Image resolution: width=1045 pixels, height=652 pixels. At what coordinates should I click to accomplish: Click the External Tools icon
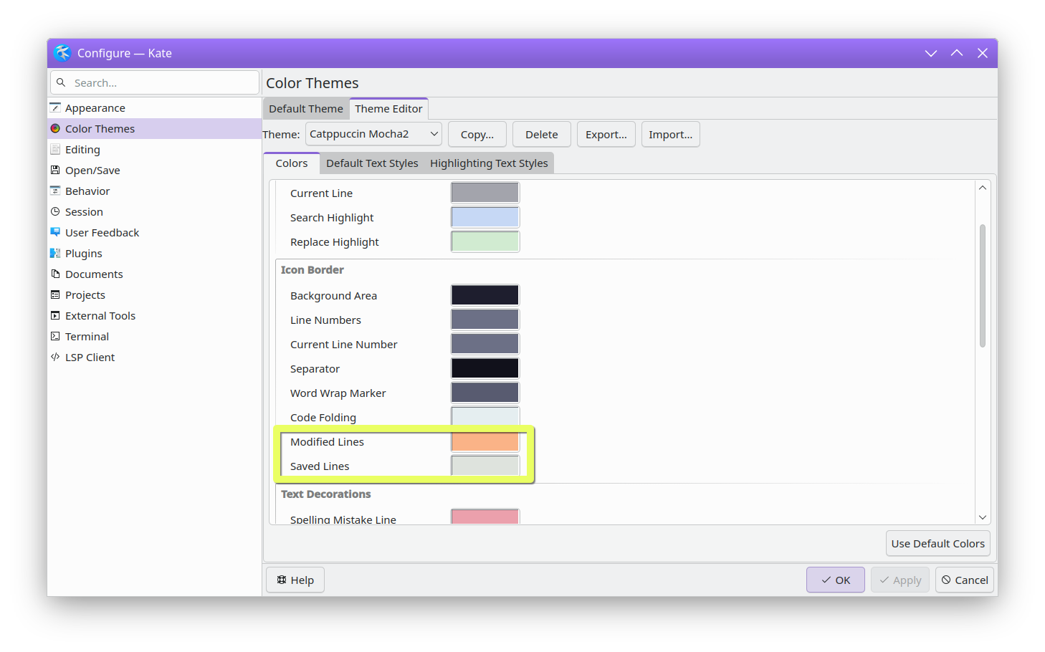click(x=55, y=315)
